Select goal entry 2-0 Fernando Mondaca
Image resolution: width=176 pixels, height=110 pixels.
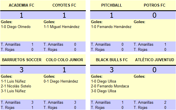[110, 86]
